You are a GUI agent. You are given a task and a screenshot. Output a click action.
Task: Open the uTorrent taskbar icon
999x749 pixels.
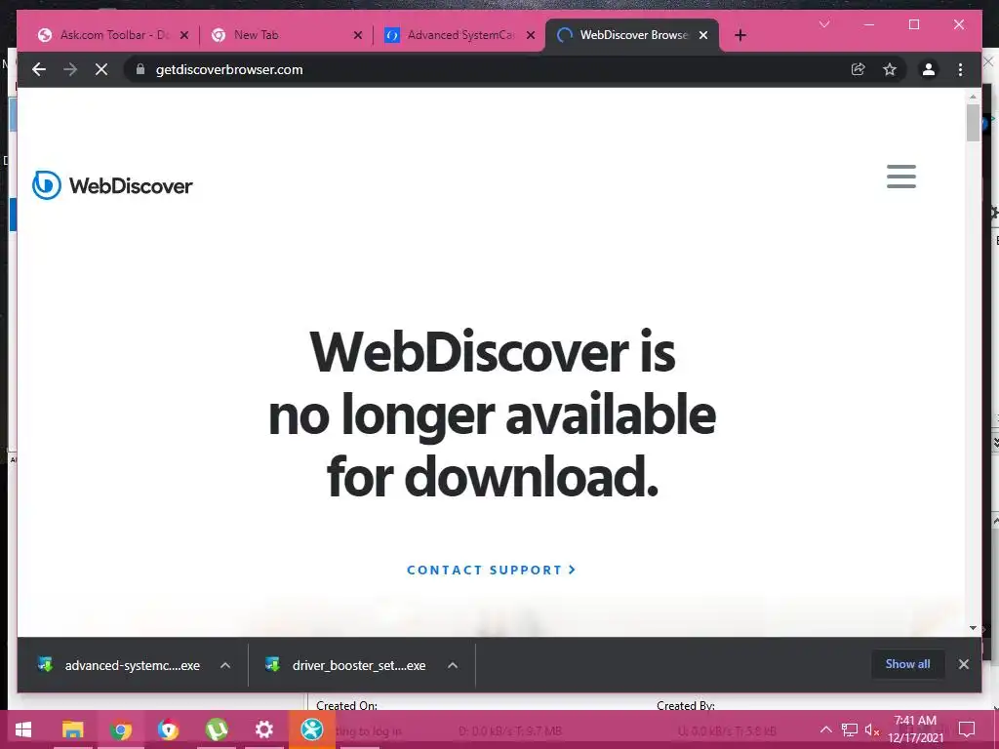217,729
